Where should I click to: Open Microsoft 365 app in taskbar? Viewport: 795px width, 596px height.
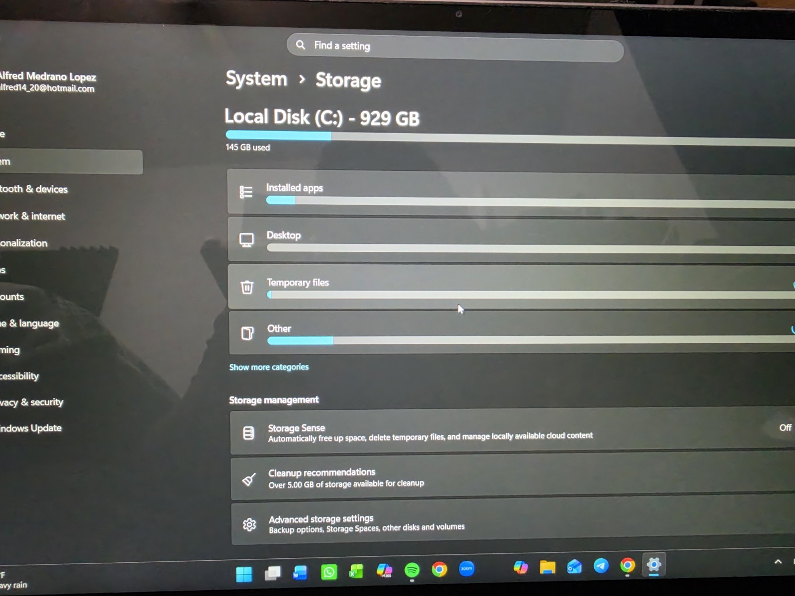pos(384,570)
